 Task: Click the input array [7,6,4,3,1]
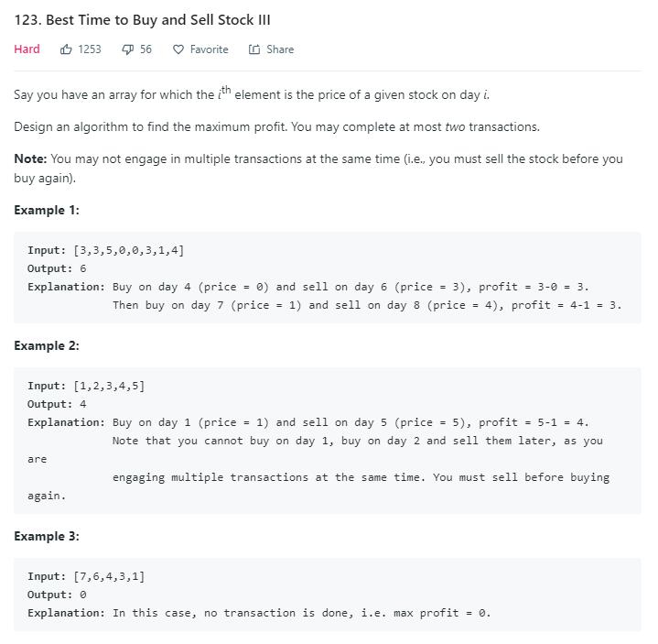(x=109, y=576)
